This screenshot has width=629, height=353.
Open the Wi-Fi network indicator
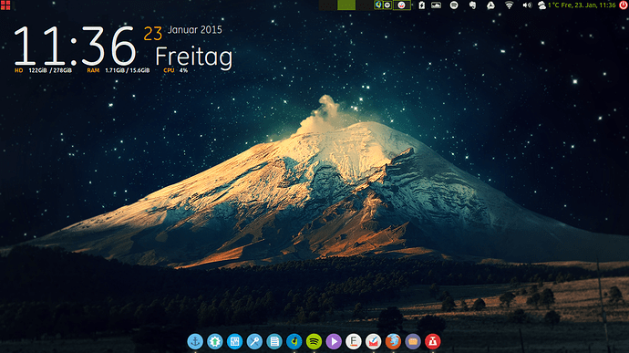[x=509, y=5]
